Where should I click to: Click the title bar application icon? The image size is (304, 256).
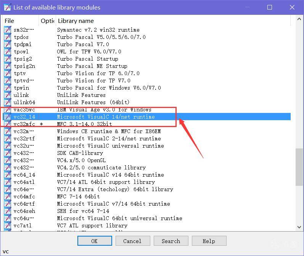pos(7,7)
